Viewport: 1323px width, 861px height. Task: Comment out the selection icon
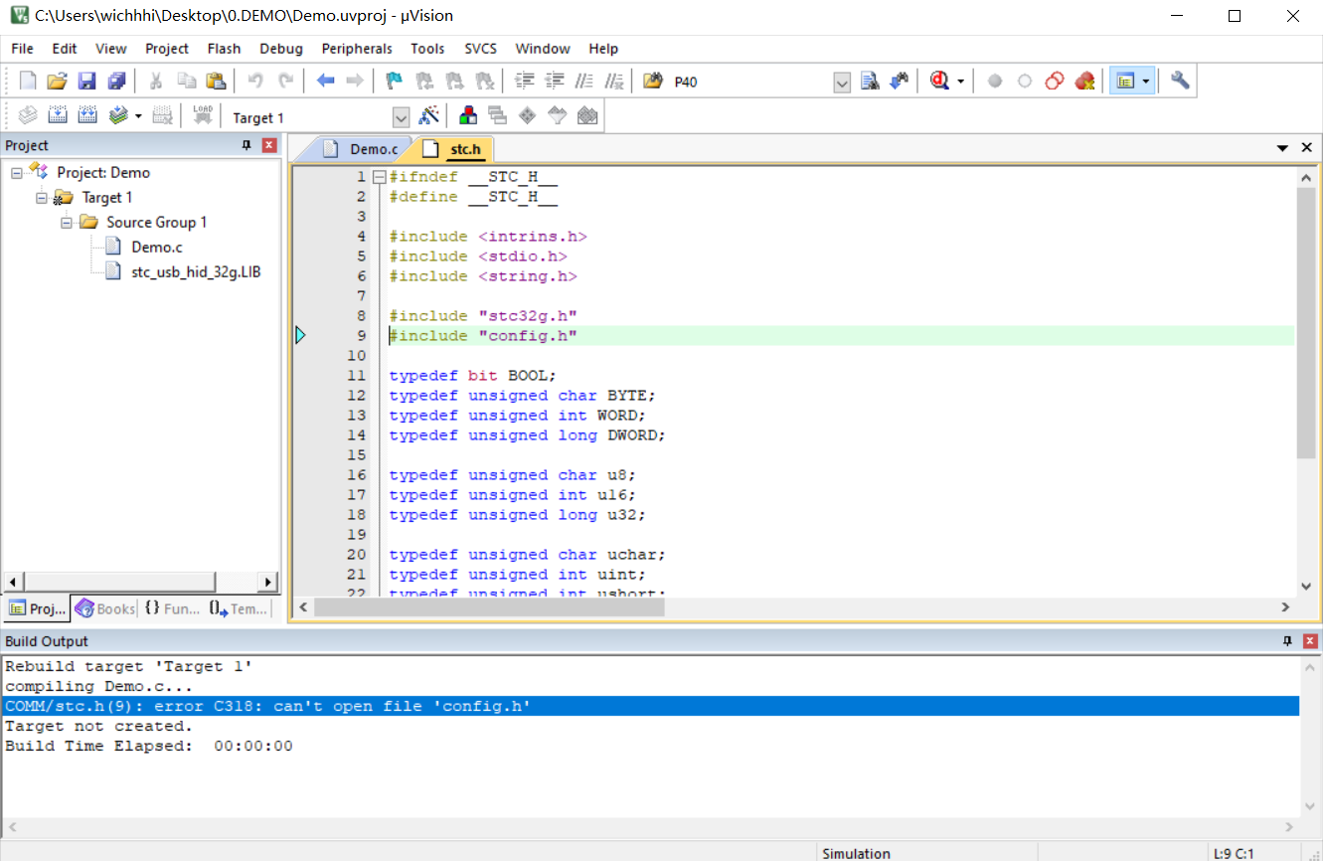(584, 82)
